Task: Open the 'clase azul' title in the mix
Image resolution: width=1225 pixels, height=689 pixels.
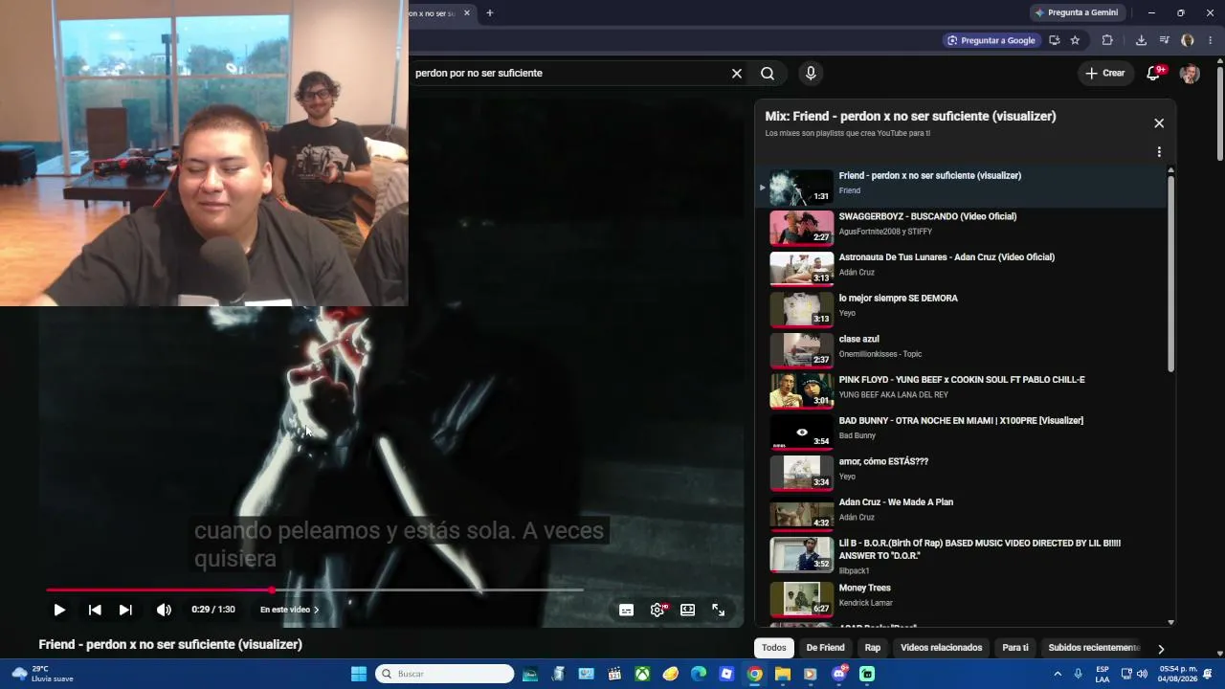Action: tap(858, 339)
